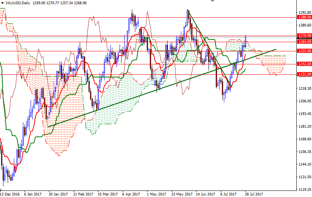Click the triangle icon beside XAUUSD,Daily
This screenshot has width=312, height=197.
point(3,3)
